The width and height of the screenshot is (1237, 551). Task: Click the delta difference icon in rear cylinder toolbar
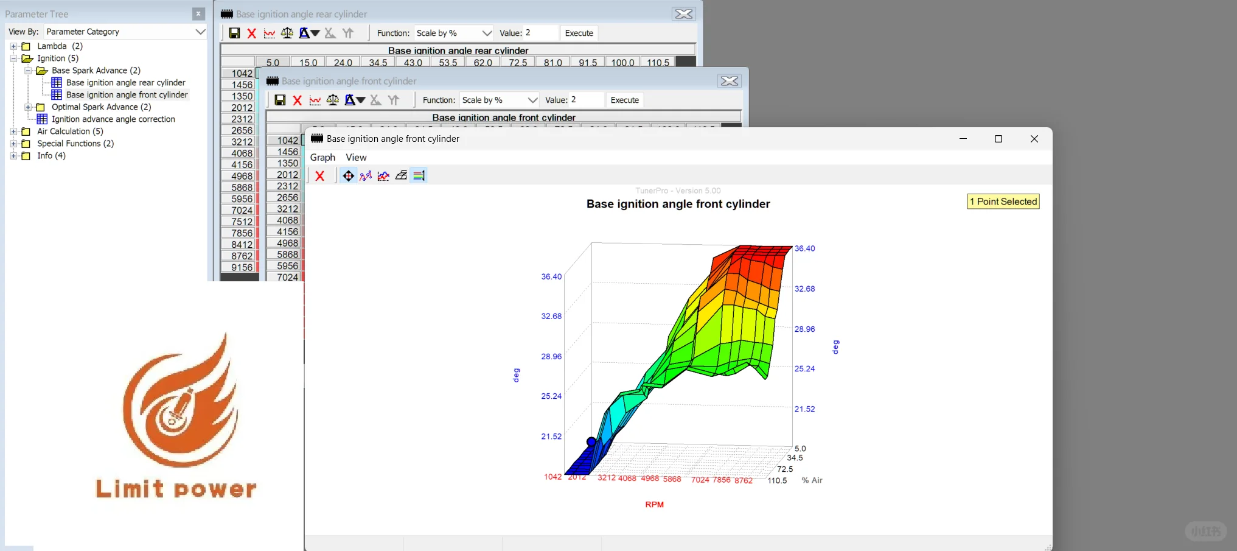(304, 33)
